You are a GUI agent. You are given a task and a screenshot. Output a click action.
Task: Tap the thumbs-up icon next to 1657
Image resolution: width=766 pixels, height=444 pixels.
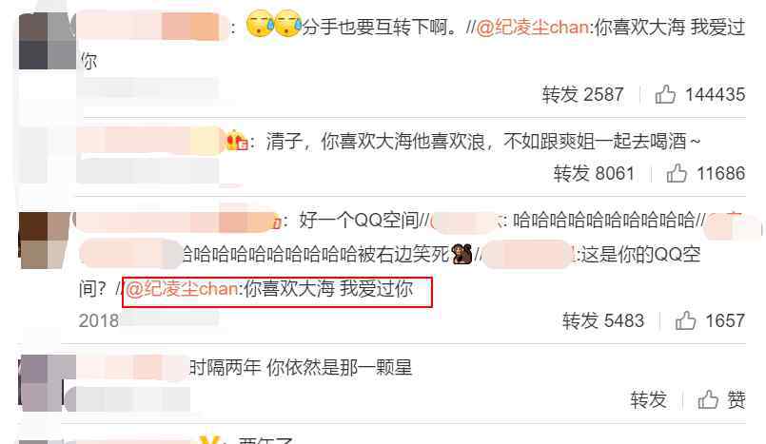[x=685, y=320]
